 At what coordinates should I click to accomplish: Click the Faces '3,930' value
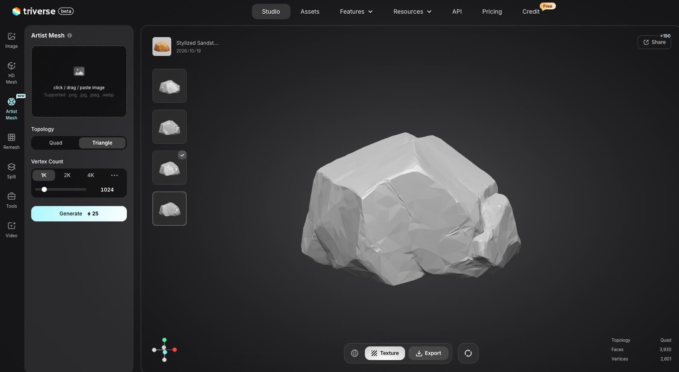(x=665, y=350)
